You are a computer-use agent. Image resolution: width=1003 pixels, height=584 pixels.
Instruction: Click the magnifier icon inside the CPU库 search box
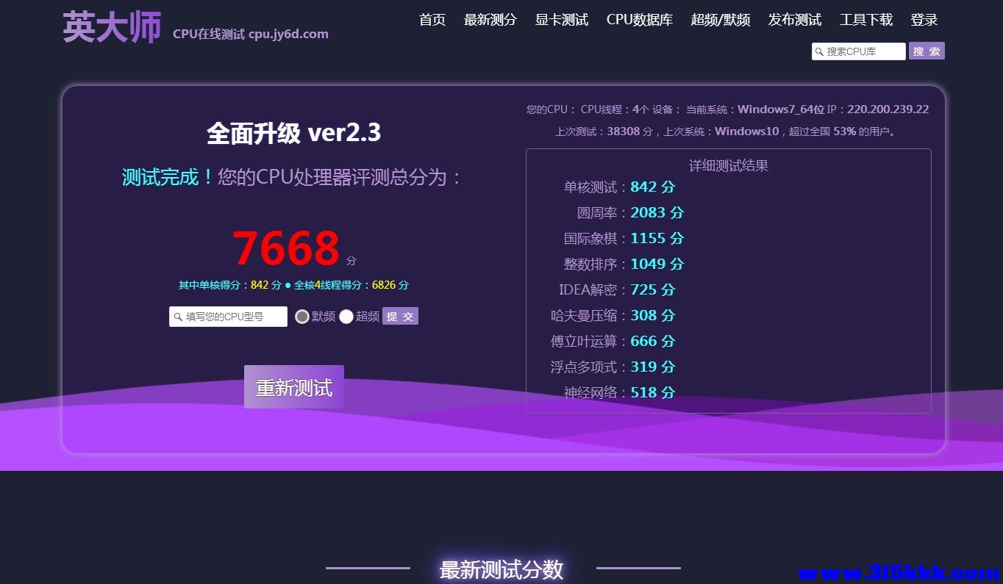coord(819,51)
